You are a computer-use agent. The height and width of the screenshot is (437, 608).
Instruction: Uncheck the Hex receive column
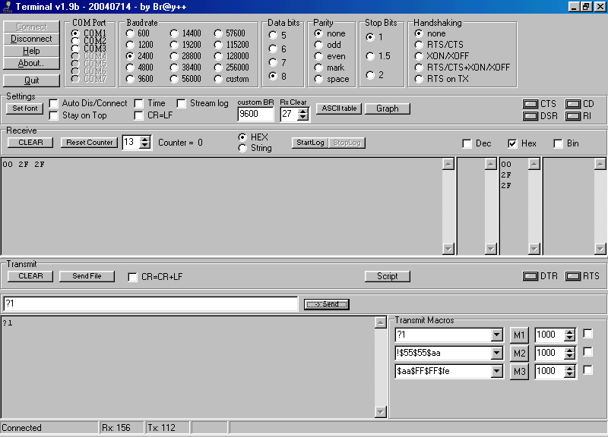tap(512, 143)
